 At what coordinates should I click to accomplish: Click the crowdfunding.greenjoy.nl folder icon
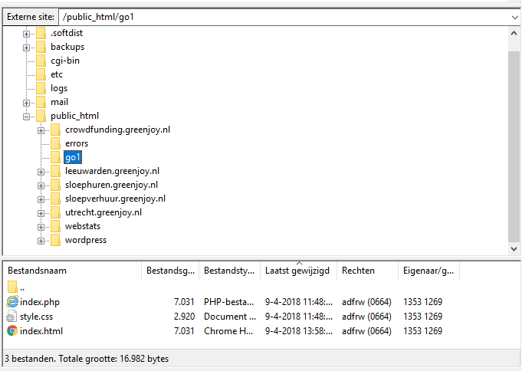pos(56,130)
